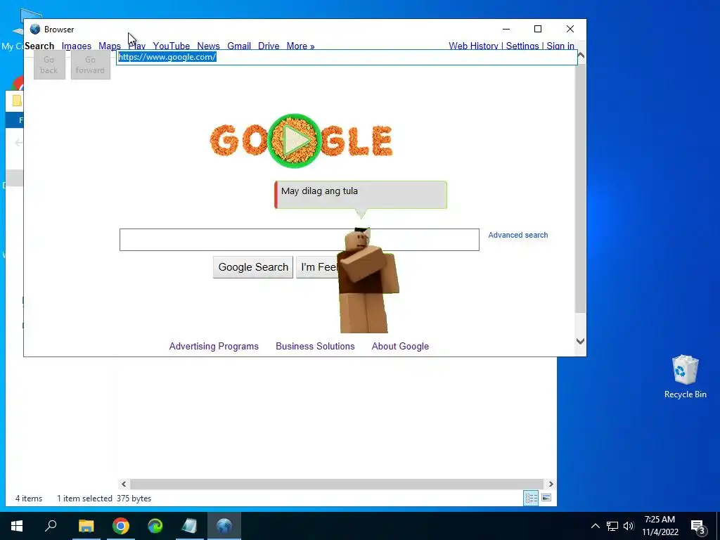Screen dimensions: 720x540
Task: Click the Search tab on Google bar
Action: tap(39, 46)
